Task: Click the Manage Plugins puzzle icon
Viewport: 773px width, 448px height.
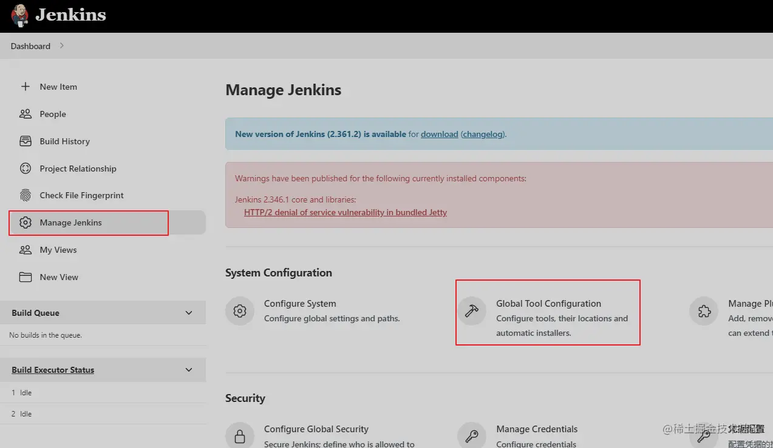Action: (x=704, y=311)
